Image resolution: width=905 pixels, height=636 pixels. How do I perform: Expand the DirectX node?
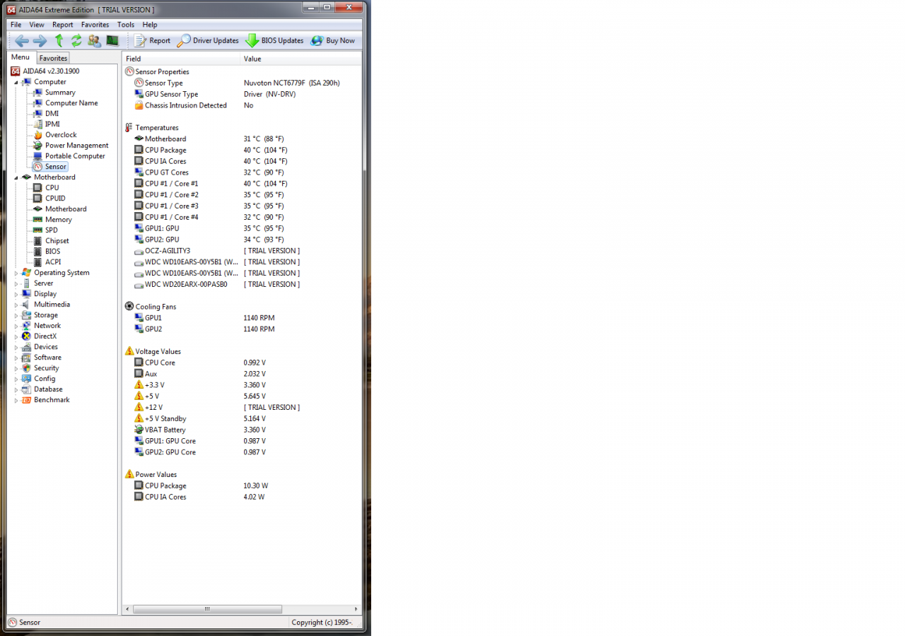[x=16, y=336]
